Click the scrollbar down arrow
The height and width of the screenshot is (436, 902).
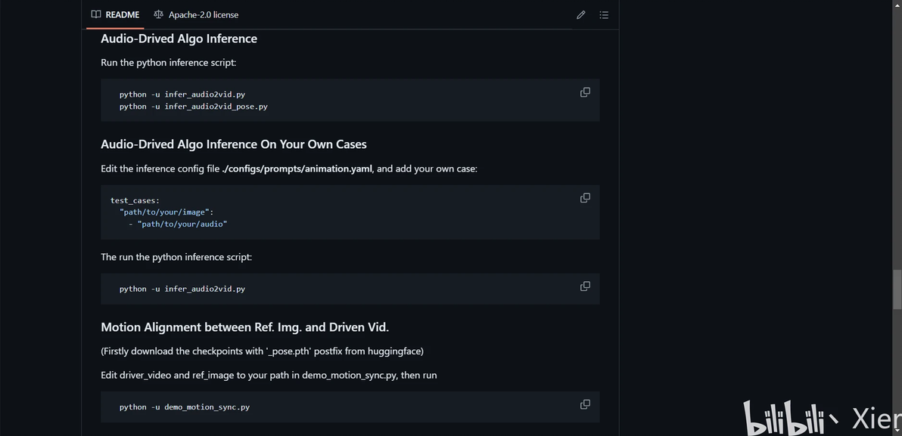pos(897,430)
